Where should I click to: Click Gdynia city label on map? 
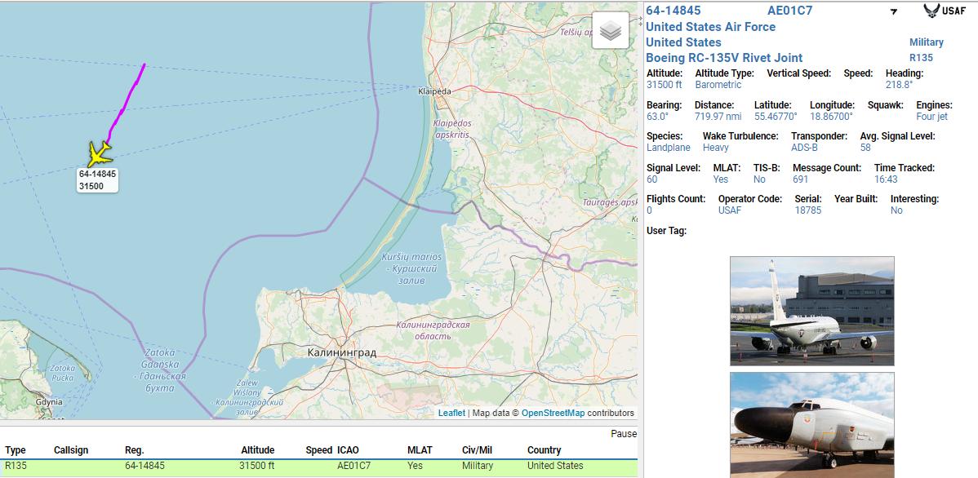pos(49,402)
